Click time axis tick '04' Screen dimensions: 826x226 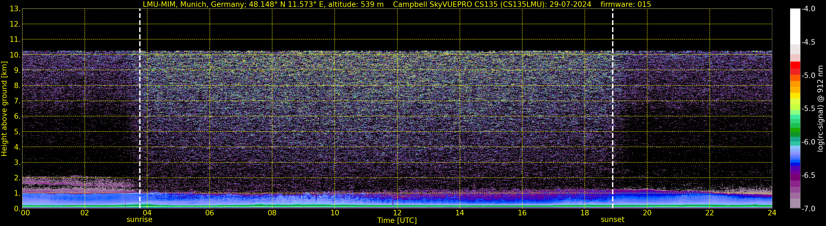[x=147, y=213]
